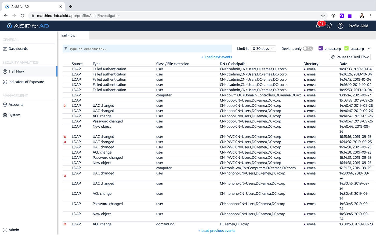Click the purple square browser extension icon

pos(350,16)
